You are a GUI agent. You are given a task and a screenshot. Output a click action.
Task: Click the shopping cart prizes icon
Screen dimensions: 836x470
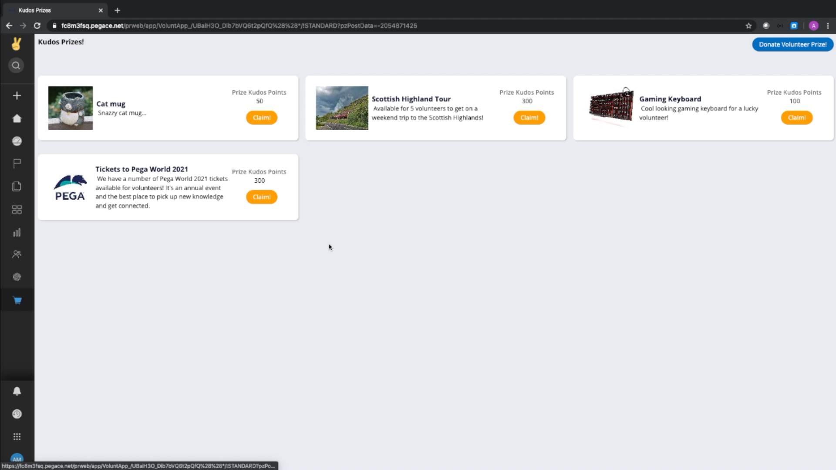(x=17, y=300)
